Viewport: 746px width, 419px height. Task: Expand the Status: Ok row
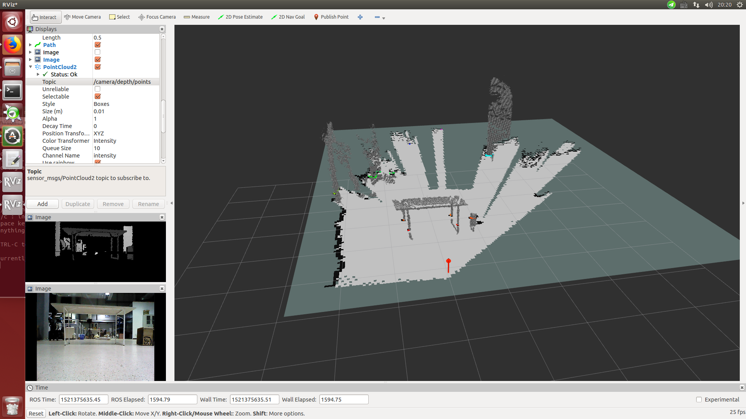click(x=38, y=74)
